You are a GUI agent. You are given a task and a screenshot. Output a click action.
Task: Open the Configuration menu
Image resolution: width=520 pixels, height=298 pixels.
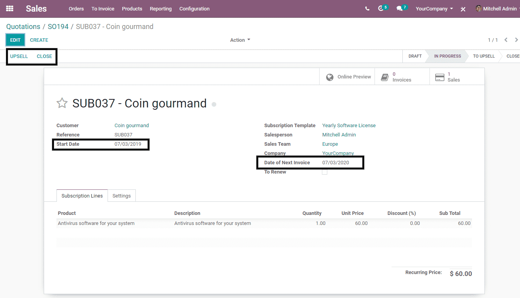[x=194, y=9]
